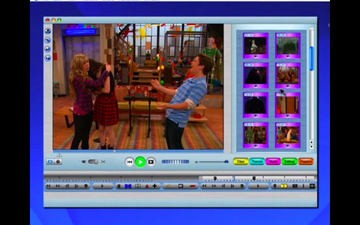This screenshot has width=360, height=225.
Task: Open the orange Chapters tab
Action: (x=306, y=161)
